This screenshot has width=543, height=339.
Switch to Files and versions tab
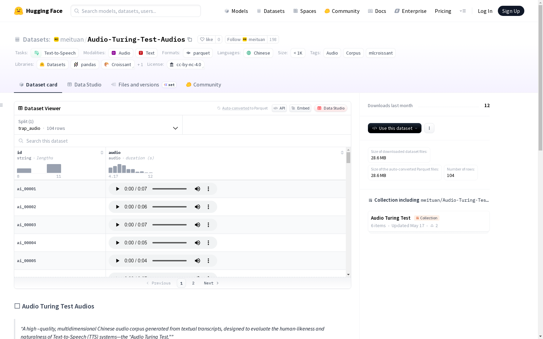(x=144, y=85)
